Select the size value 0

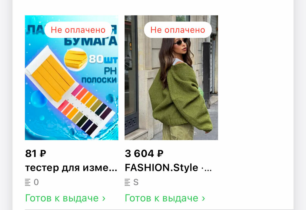pos(36,182)
